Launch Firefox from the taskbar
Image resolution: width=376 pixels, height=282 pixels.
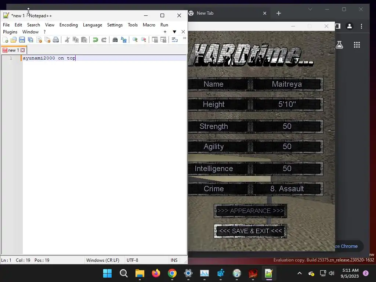pos(156,273)
